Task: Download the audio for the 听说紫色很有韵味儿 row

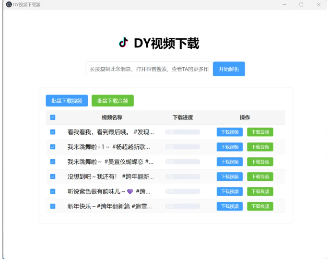Action: (260, 191)
